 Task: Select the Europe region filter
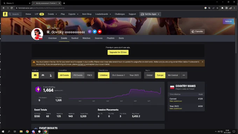click(160, 75)
